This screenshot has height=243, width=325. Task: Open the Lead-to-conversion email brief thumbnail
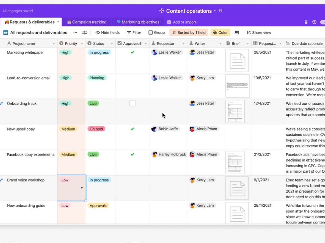237,86
